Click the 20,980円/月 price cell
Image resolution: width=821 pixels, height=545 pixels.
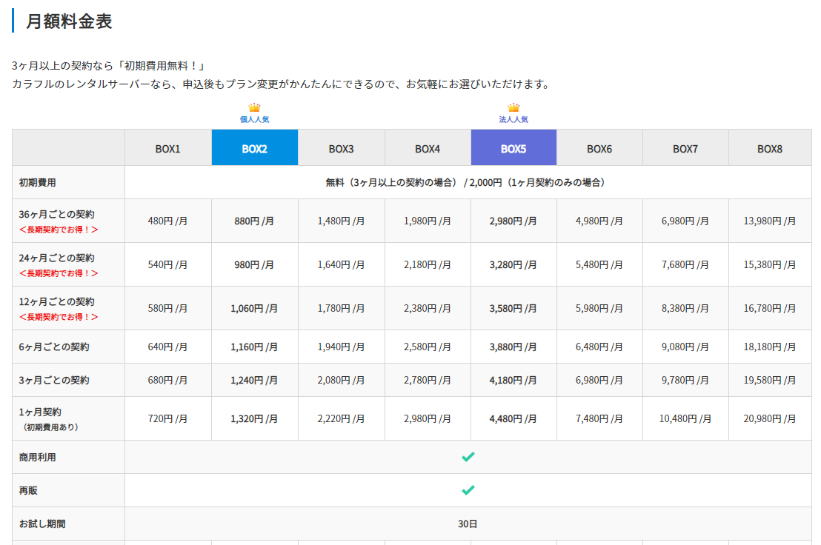(x=770, y=419)
